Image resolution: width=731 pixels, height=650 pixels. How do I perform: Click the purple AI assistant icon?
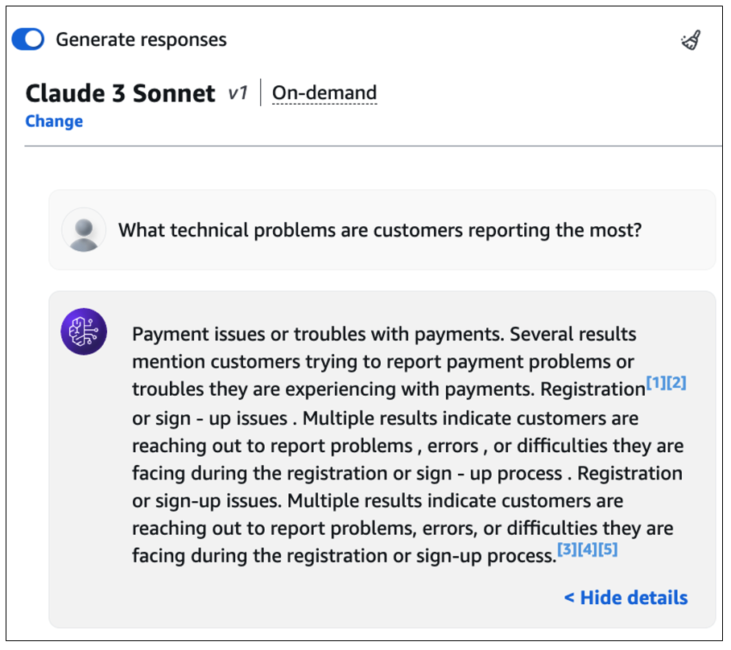(x=84, y=331)
